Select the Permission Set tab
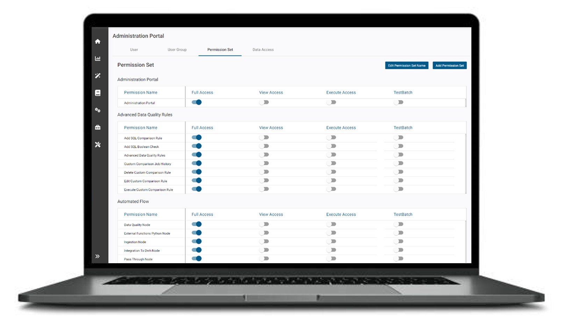 [x=220, y=50]
